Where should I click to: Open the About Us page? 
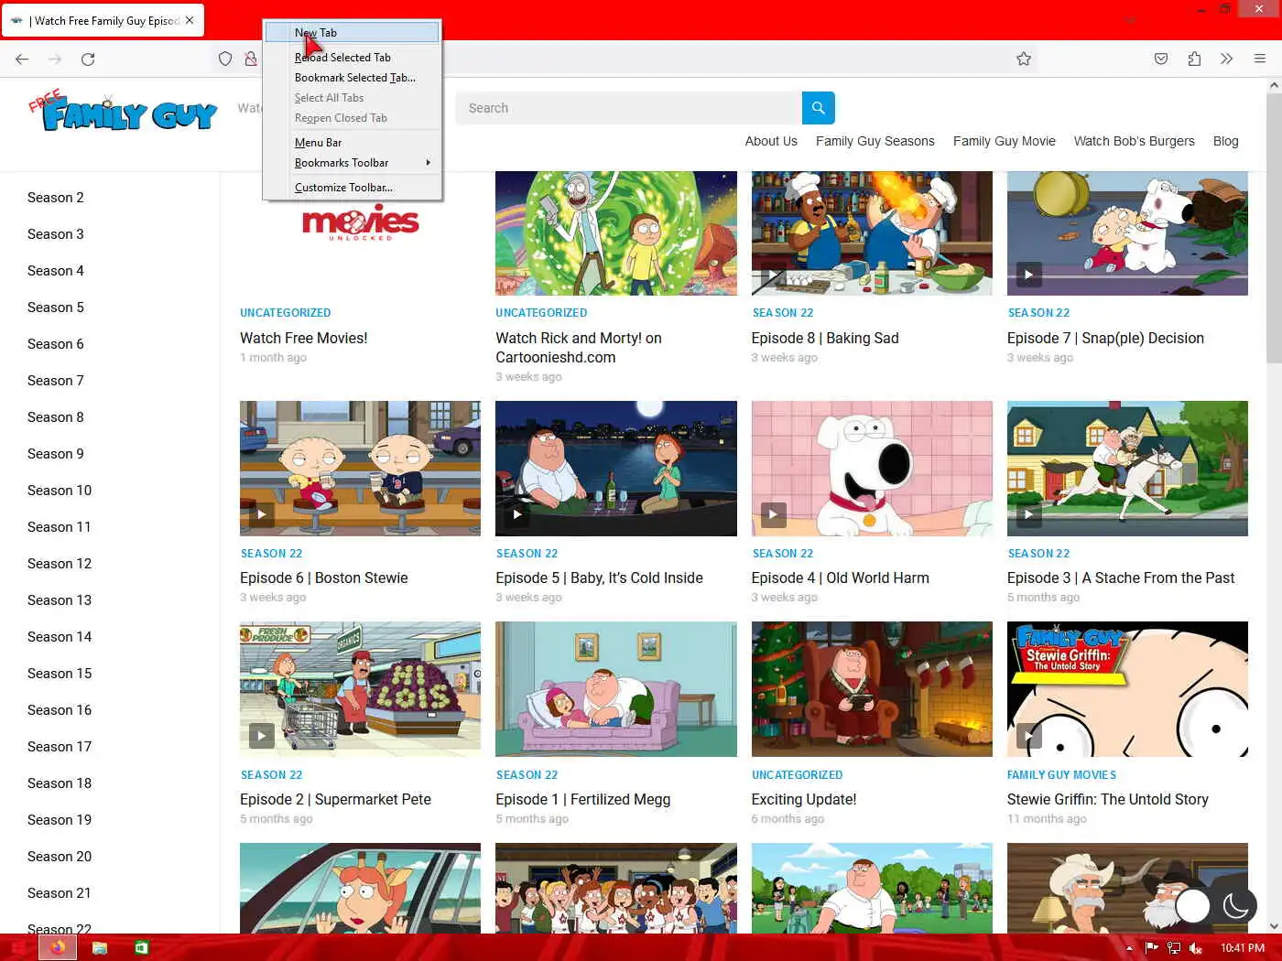click(x=771, y=141)
